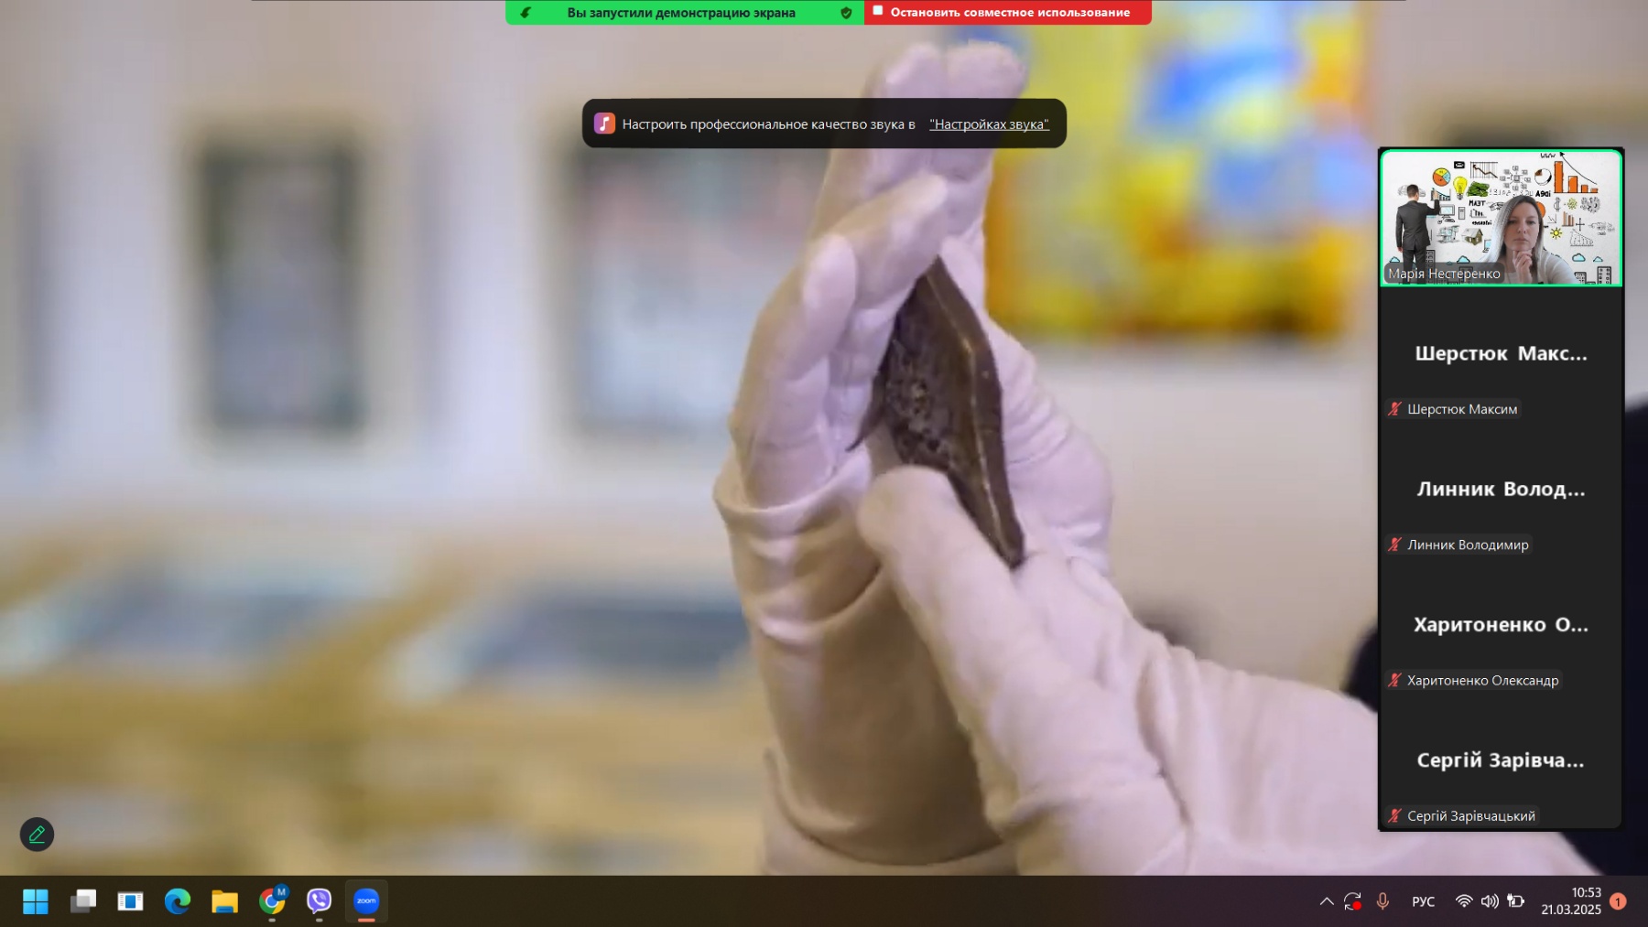Open Wi-Fi network settings in tray
Image resolution: width=1648 pixels, height=927 pixels.
pyautogui.click(x=1464, y=901)
